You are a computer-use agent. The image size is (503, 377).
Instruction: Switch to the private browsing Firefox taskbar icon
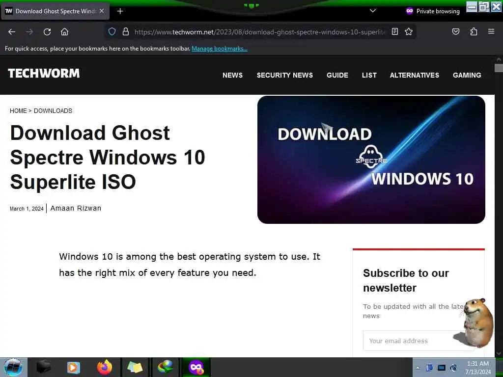coord(196,367)
